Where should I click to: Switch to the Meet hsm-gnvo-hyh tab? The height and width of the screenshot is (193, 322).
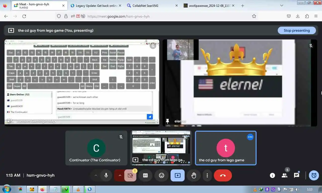click(x=39, y=6)
